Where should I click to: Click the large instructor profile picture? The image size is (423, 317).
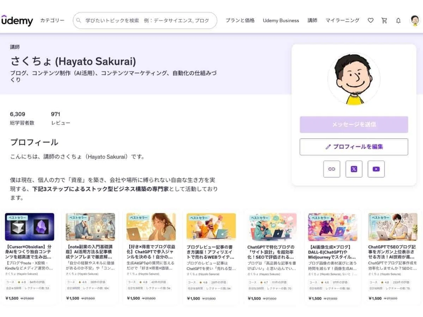[x=354, y=79]
